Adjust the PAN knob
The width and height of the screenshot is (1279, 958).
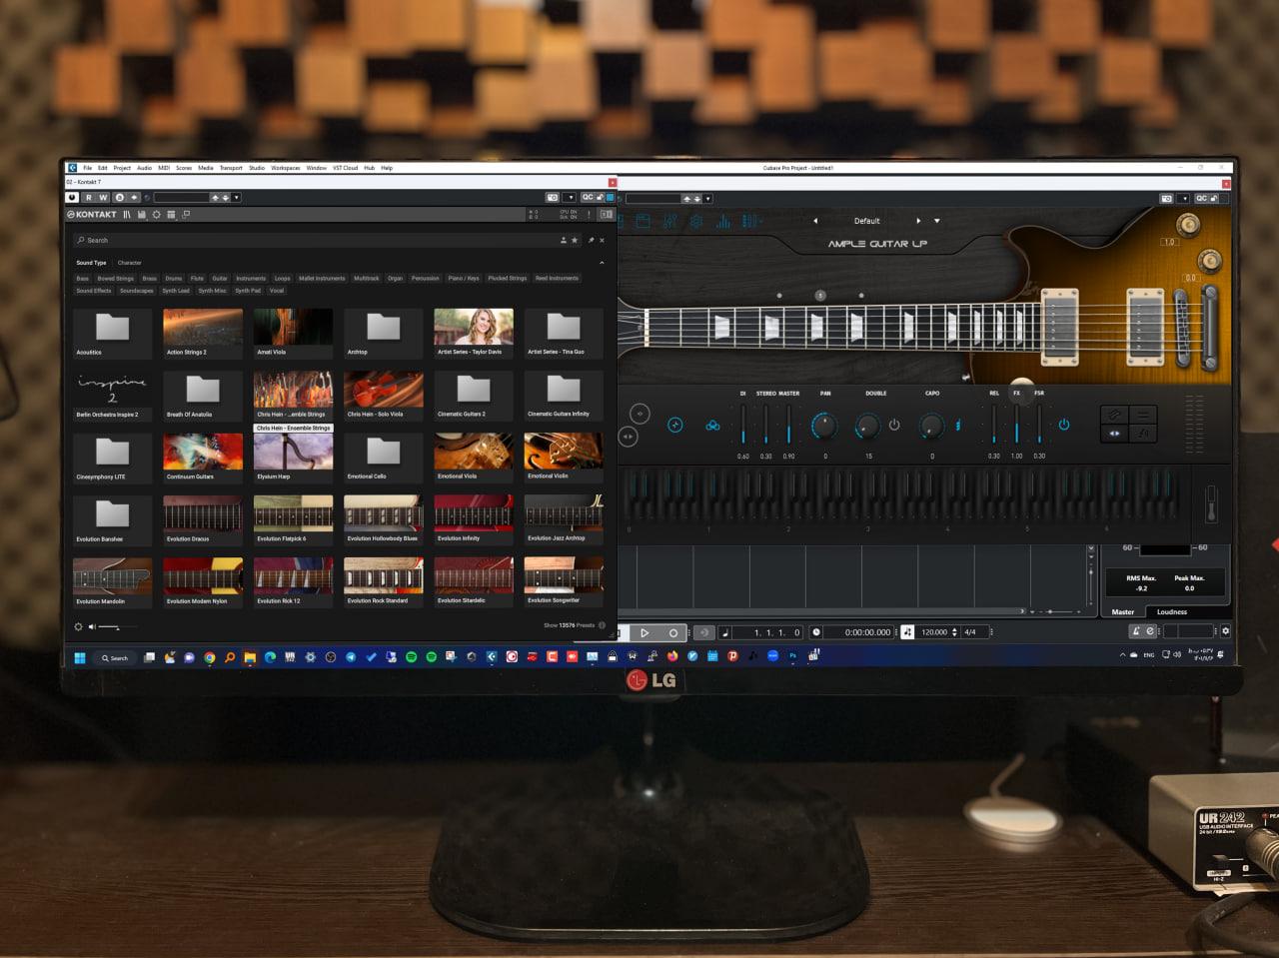point(824,426)
